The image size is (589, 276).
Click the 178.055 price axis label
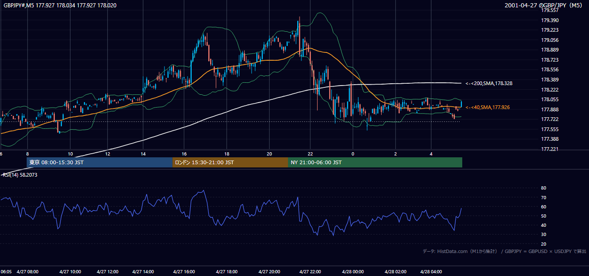pos(550,99)
